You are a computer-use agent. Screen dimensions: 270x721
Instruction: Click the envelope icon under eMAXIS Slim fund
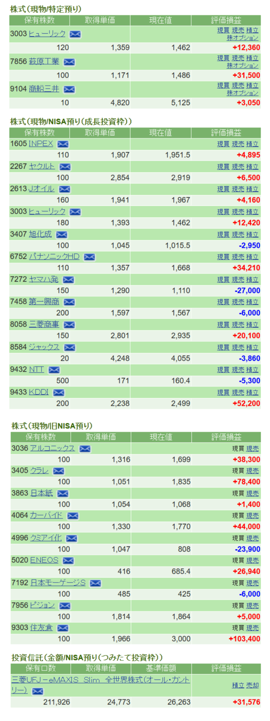38,691
